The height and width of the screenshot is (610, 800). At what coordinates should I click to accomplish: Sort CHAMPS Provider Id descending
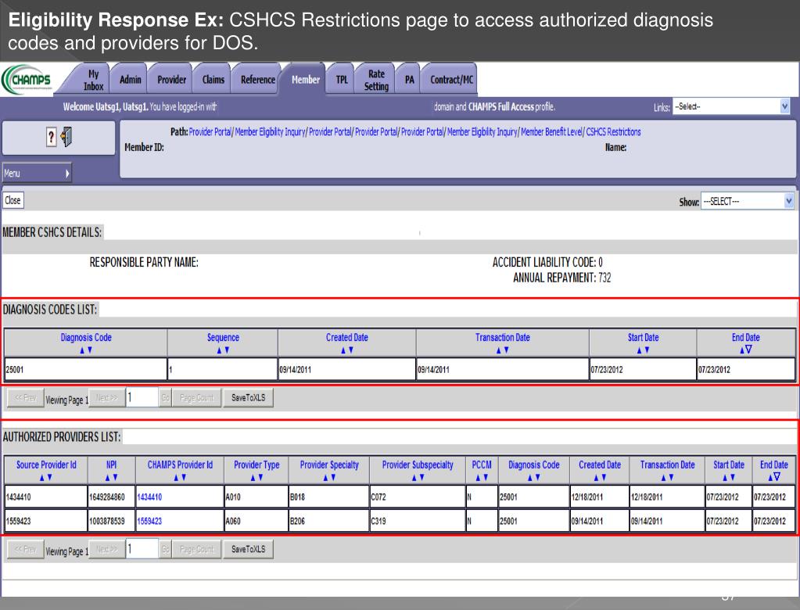pyautogui.click(x=184, y=478)
